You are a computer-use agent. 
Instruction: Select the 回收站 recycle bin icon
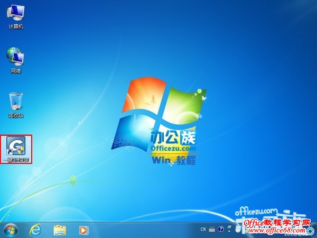(x=16, y=105)
